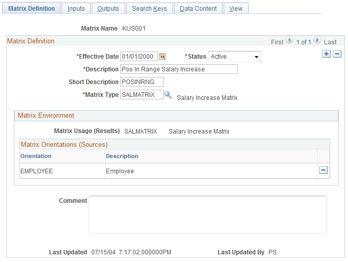Click the SALMATRIX usage value

pyautogui.click(x=141, y=131)
